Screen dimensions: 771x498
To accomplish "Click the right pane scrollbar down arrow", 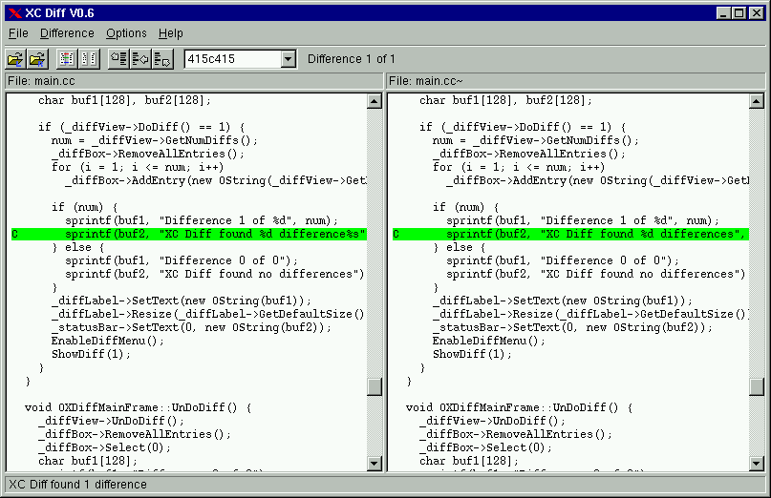I will click(756, 463).
